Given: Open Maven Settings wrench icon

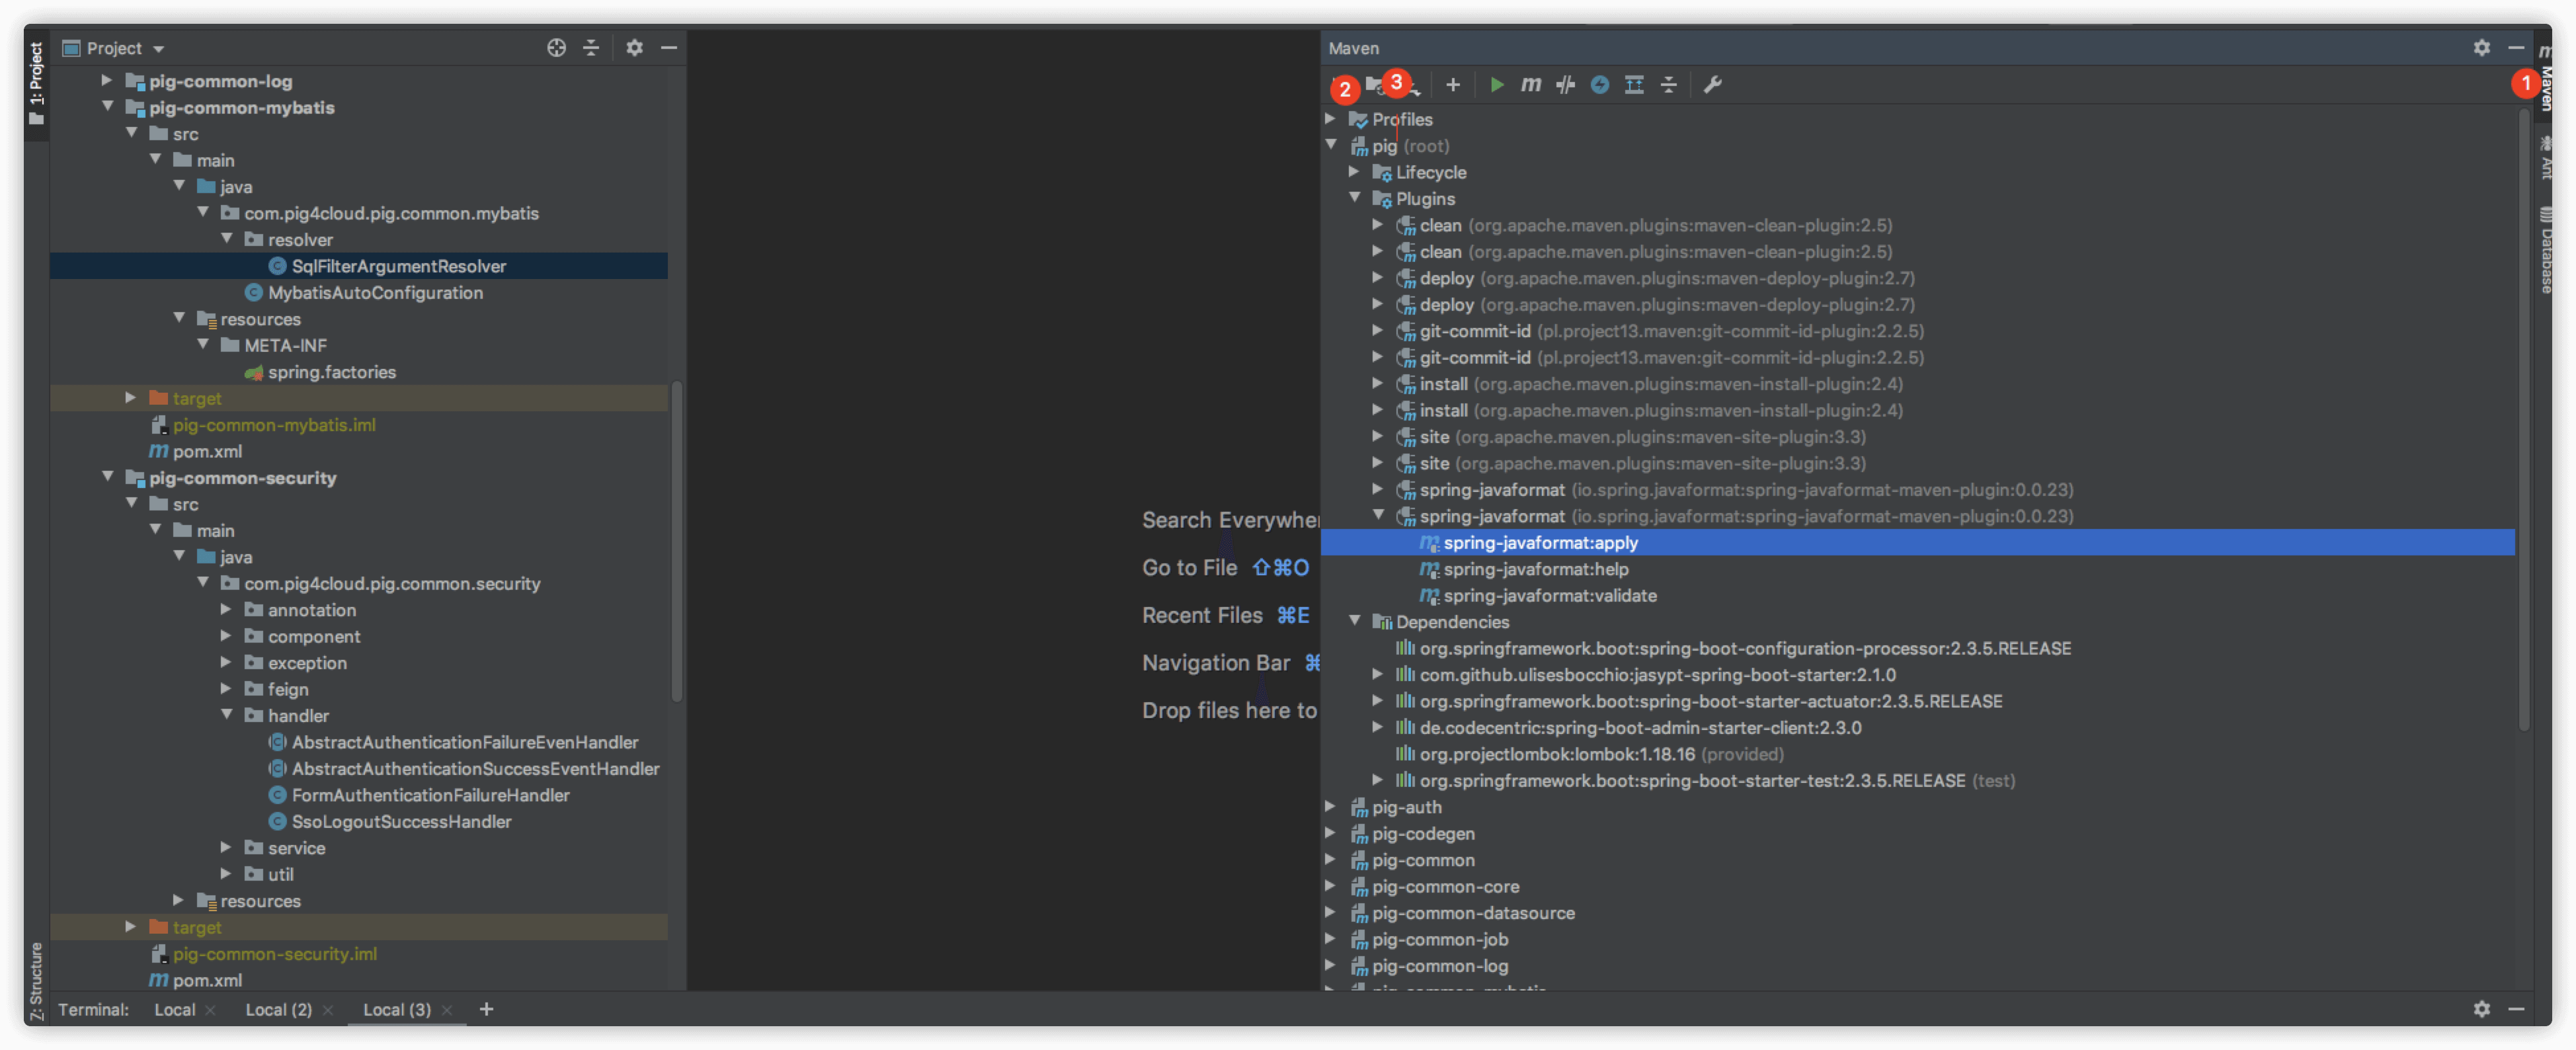Looking at the screenshot, I should [x=1712, y=85].
